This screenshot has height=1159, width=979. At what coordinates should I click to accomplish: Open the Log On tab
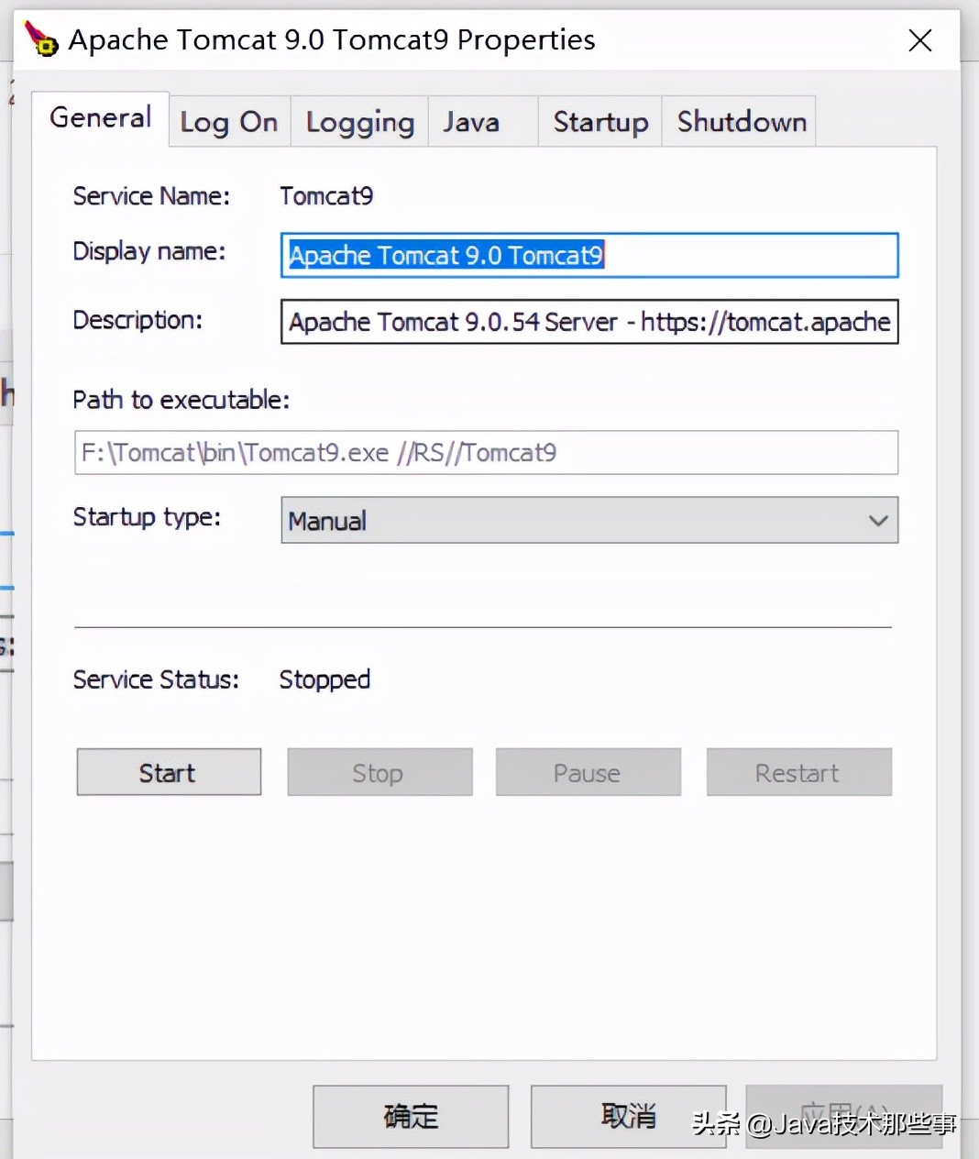click(x=229, y=122)
